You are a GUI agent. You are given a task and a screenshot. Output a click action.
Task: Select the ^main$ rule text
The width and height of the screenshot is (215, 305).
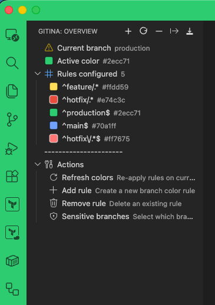click(75, 126)
